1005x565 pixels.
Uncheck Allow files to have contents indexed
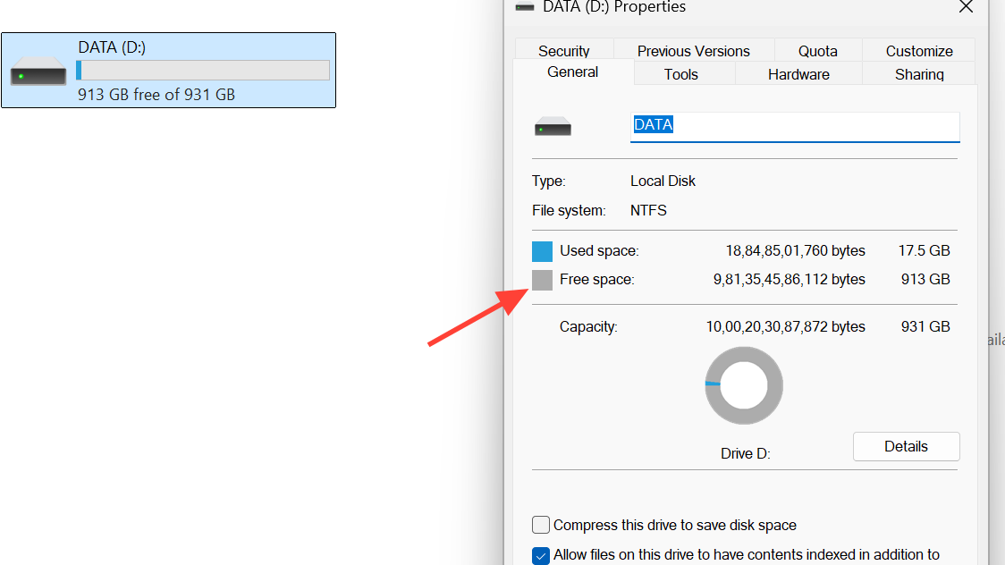point(541,555)
